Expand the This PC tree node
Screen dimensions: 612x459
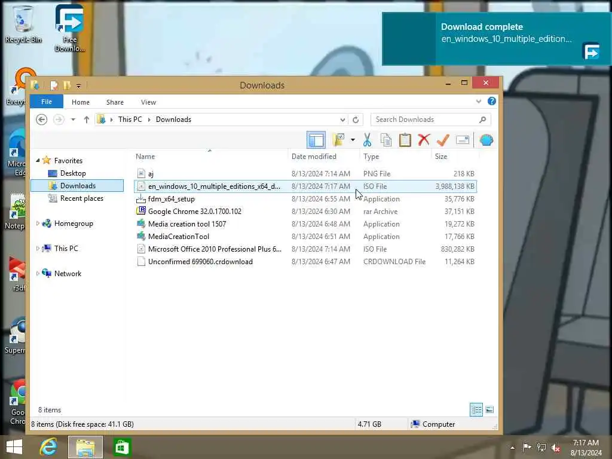pos(38,248)
